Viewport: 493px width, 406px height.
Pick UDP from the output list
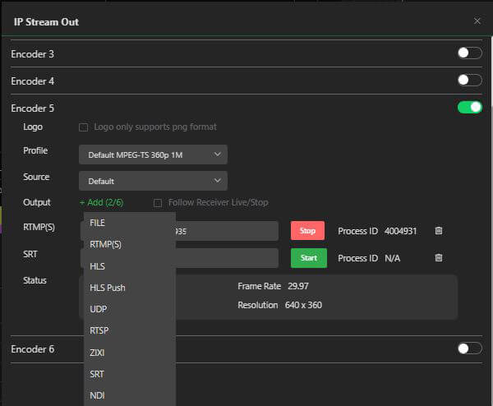click(x=98, y=309)
